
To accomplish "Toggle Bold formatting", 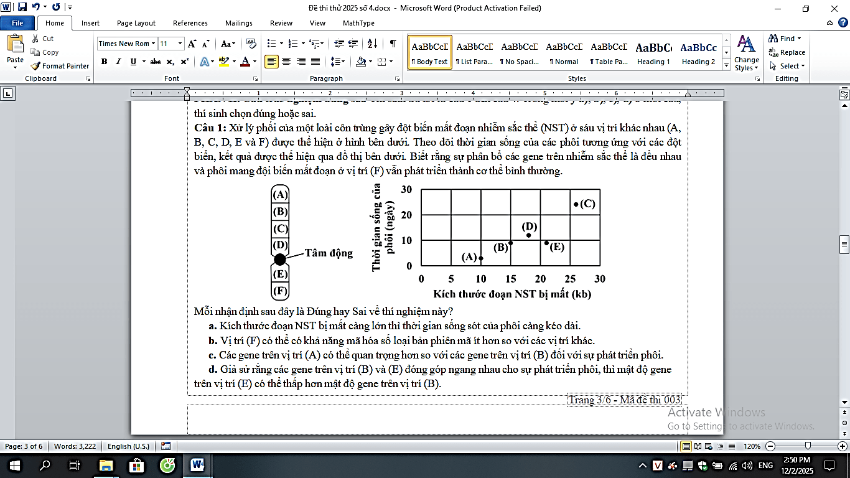I will click(x=104, y=62).
